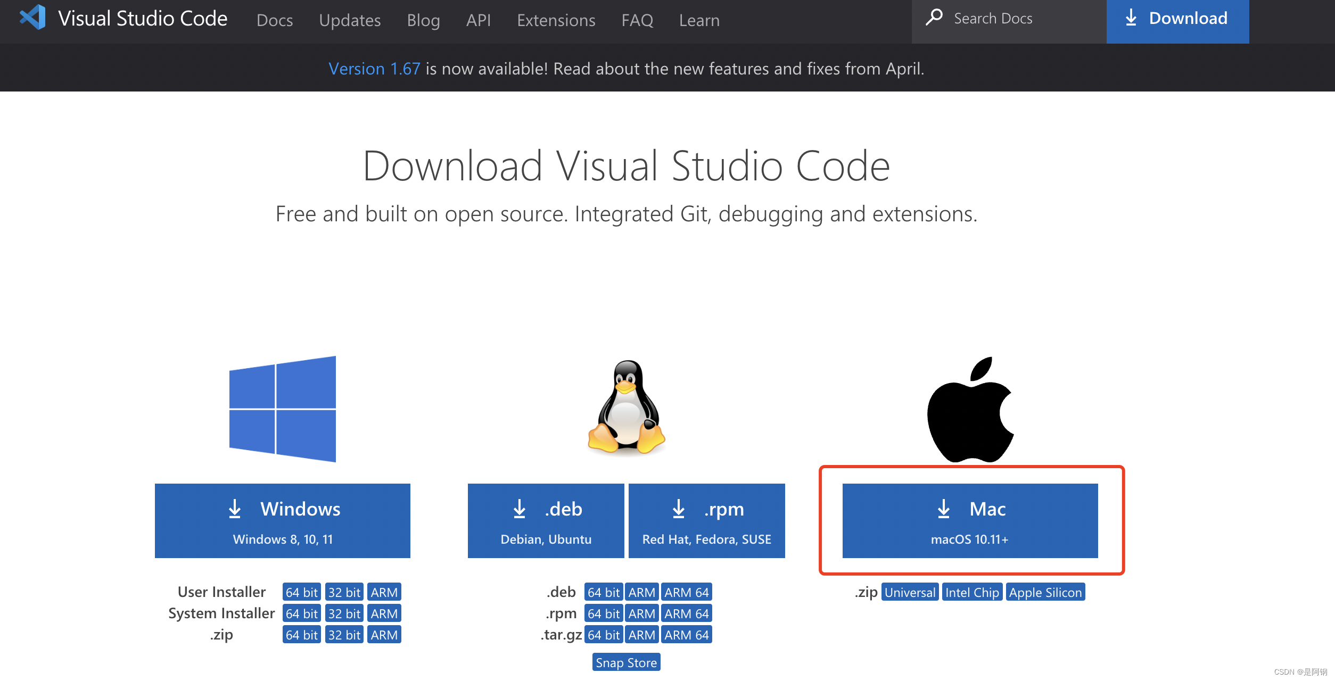Select Linux .tar.gz ARM 64

point(687,635)
